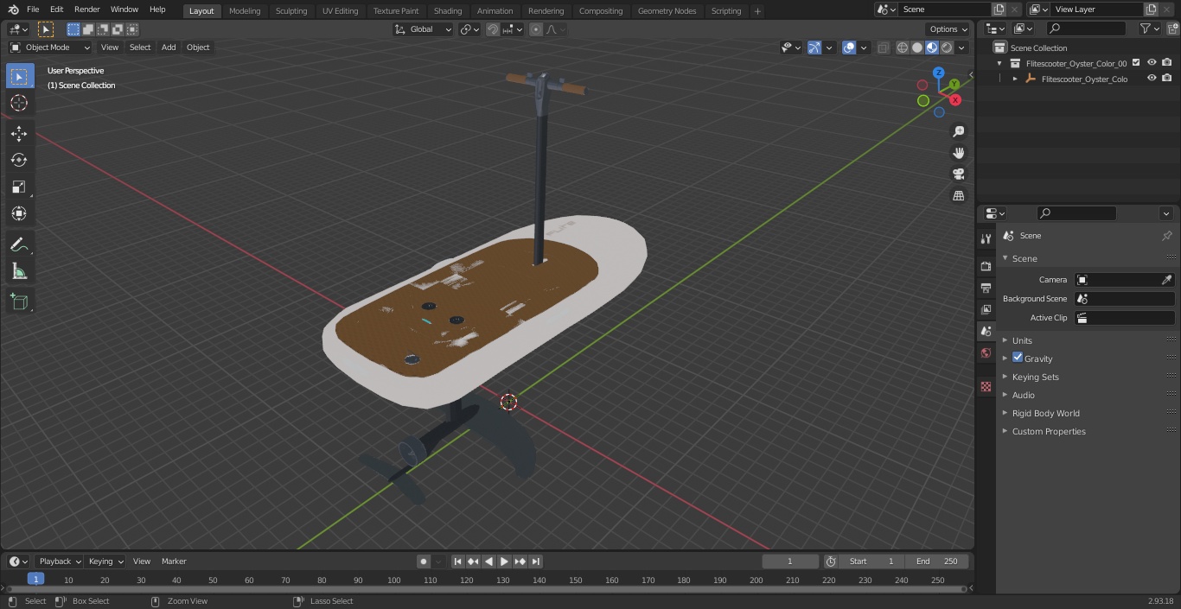
Task: Activate the Transform tool
Action: 19,213
